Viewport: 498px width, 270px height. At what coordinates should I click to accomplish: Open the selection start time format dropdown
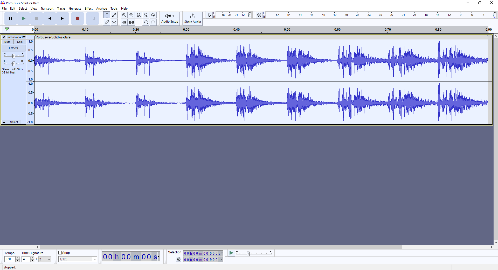click(x=222, y=253)
